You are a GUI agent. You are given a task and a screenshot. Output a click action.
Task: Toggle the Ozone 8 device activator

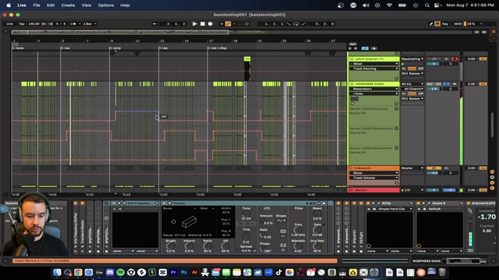click(x=418, y=203)
